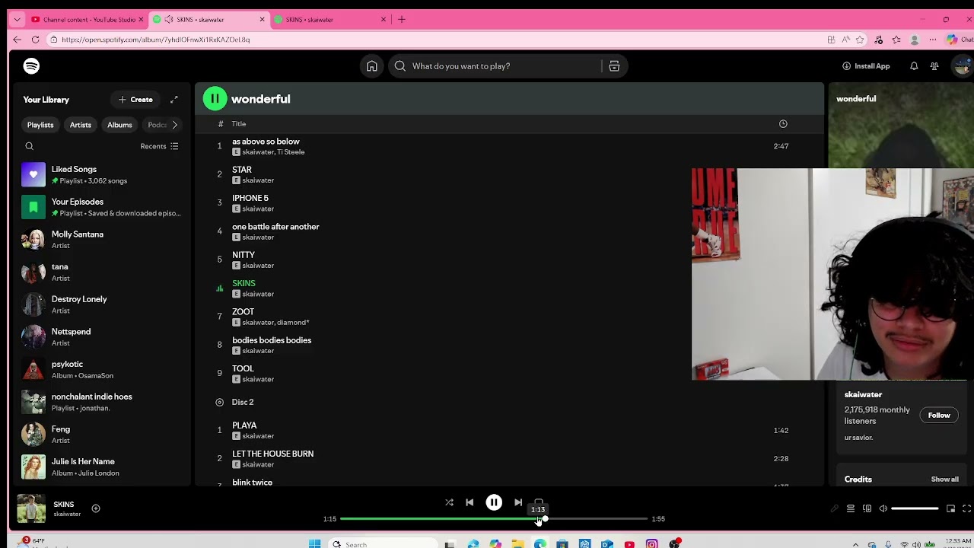Add SKINS to Liked Songs plus icon
The height and width of the screenshot is (548, 974).
96,508
